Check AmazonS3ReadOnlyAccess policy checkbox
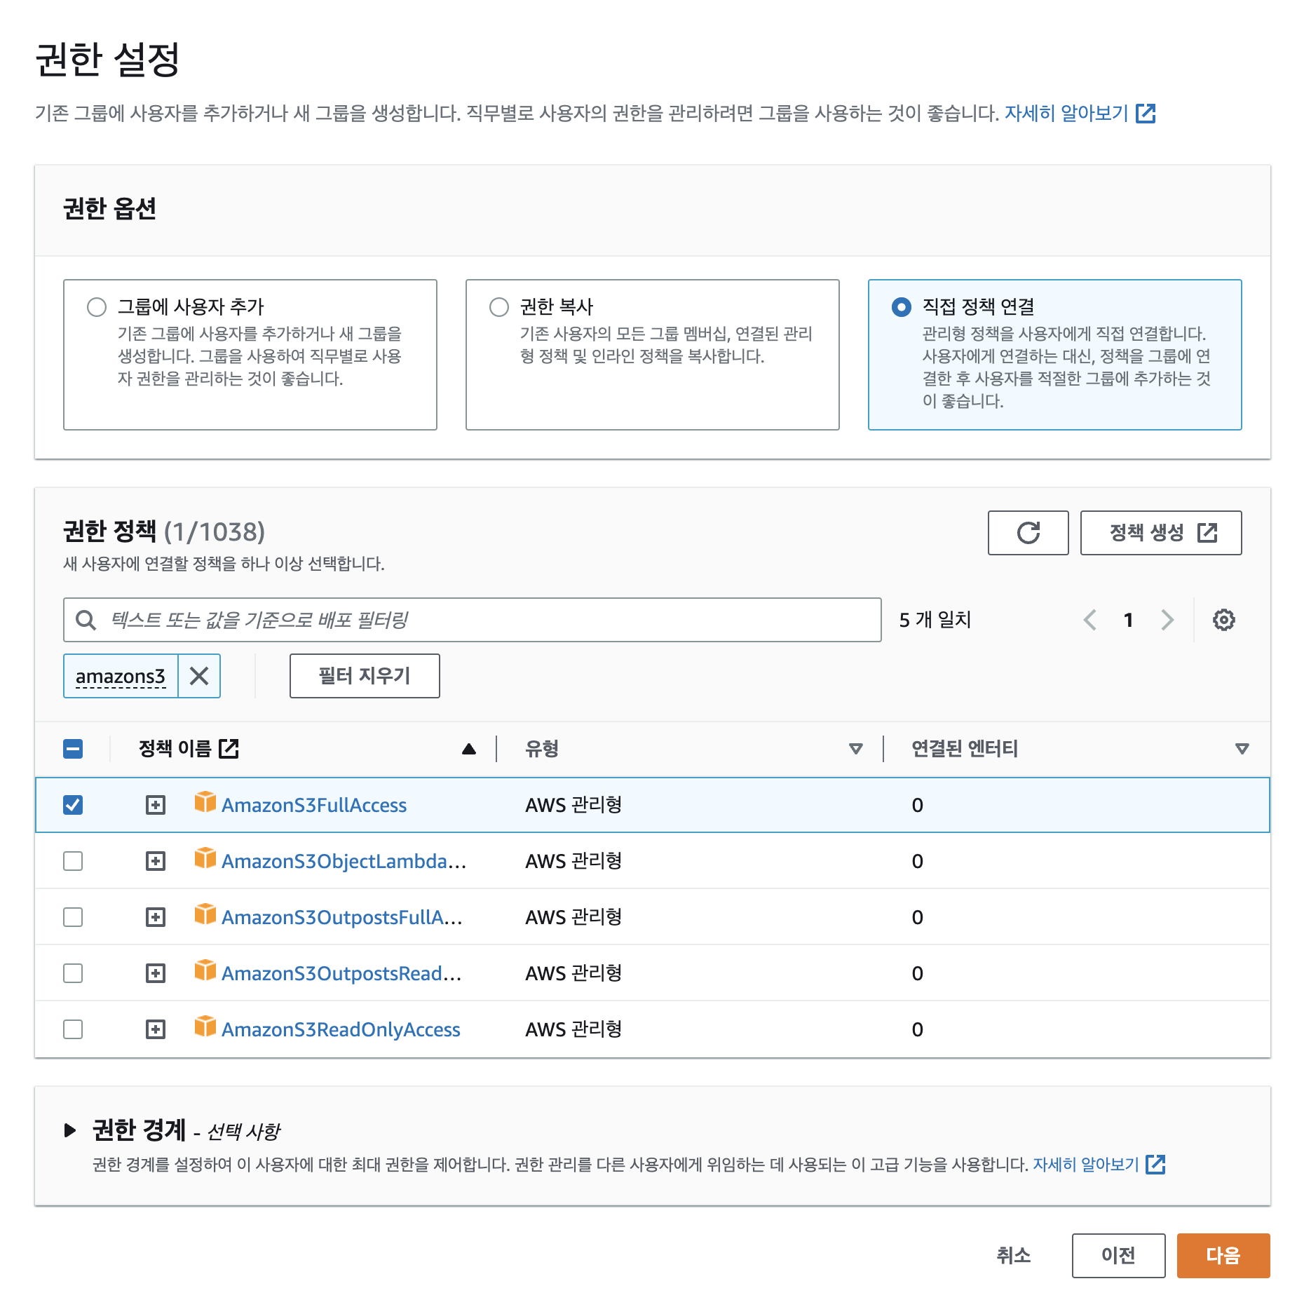Screen dimensions: 1297x1314 point(73,1029)
